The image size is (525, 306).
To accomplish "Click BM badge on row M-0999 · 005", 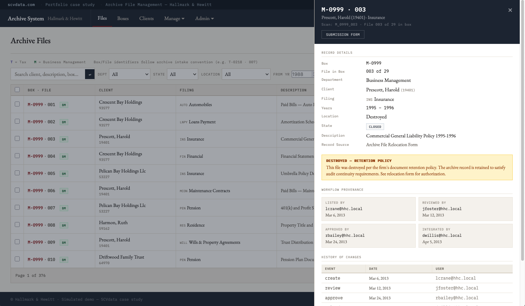I will click(x=64, y=174).
